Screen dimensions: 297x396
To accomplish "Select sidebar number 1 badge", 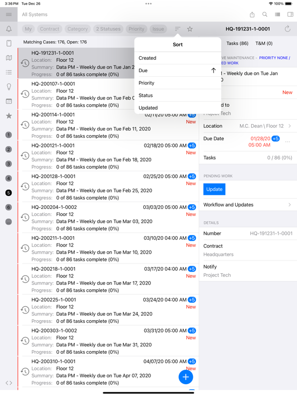I will 9,135.
